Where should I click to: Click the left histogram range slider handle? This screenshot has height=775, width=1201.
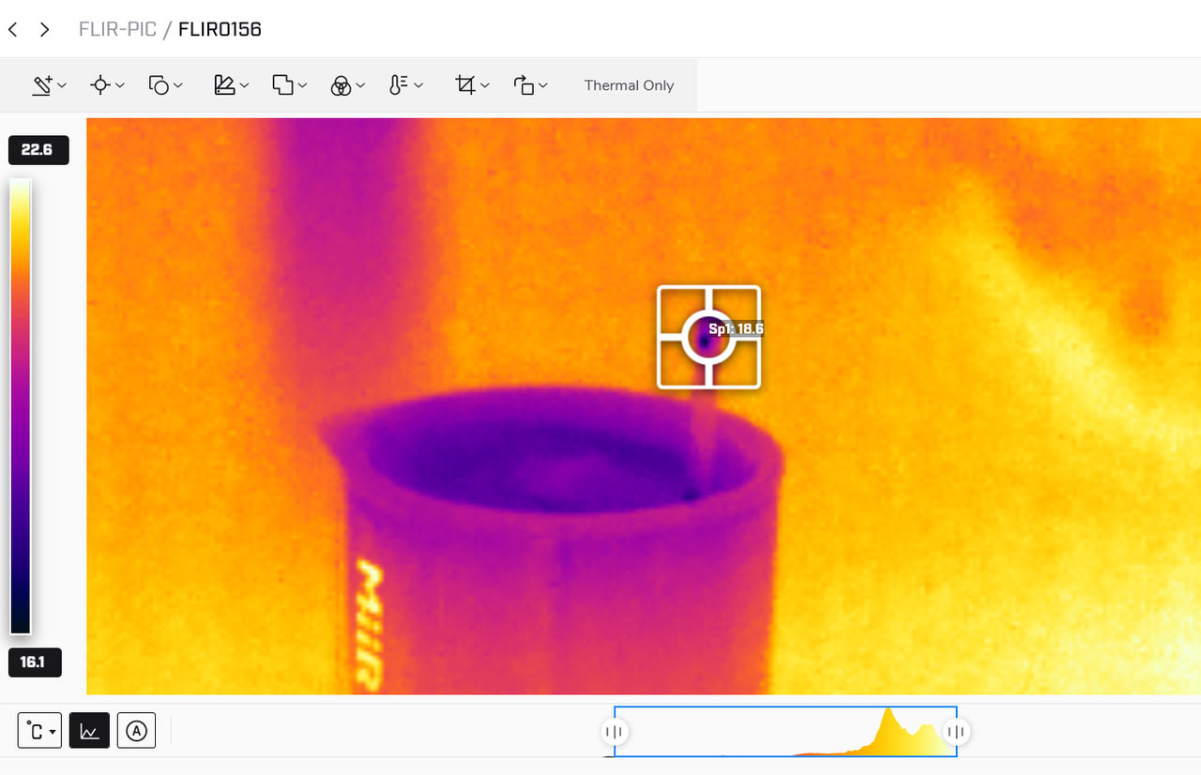tap(615, 732)
